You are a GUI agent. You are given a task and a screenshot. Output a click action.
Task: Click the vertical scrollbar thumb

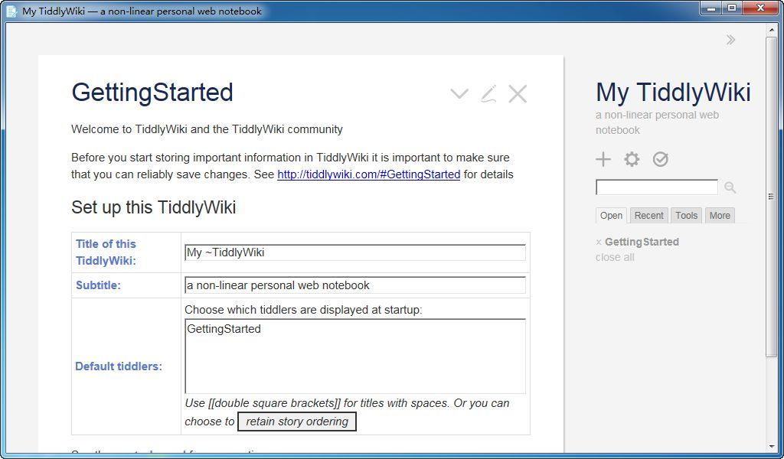click(x=770, y=197)
